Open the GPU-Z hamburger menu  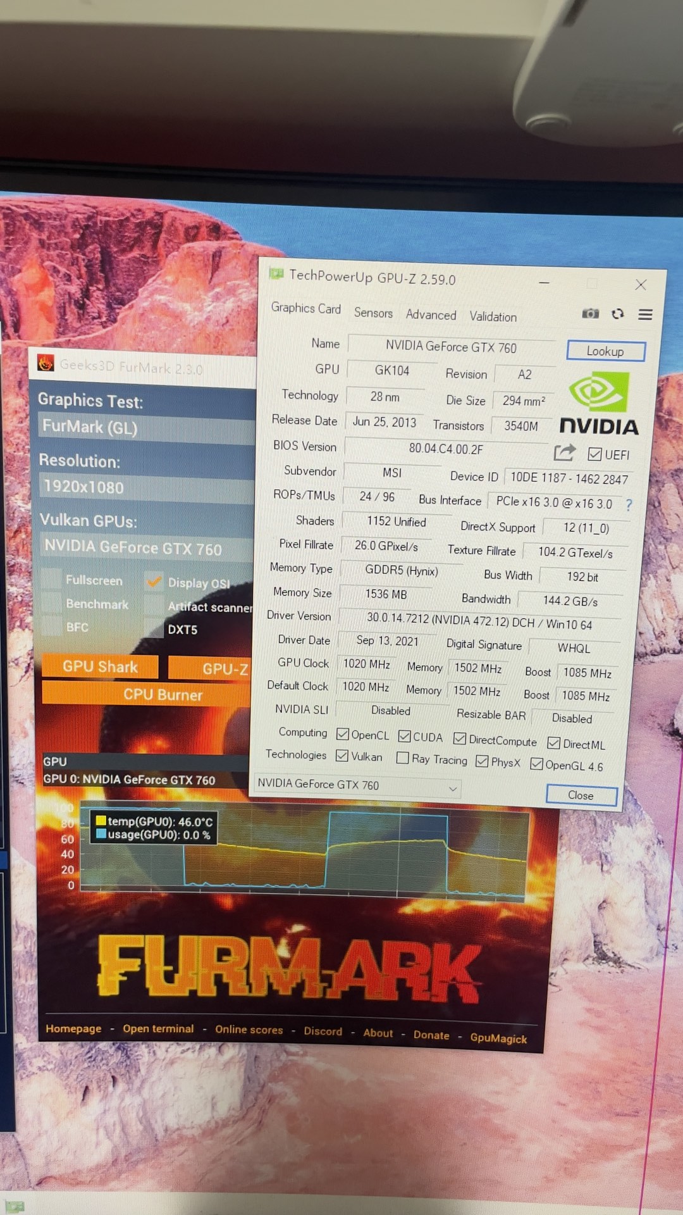pyautogui.click(x=645, y=315)
